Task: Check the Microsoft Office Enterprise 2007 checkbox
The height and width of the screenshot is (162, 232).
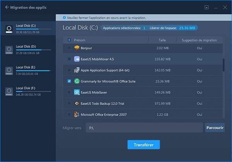Action: 69,114
